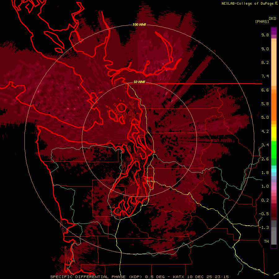279x279 pixels.
Task: Click the 9.0 value on color scale
Action: 265,49
